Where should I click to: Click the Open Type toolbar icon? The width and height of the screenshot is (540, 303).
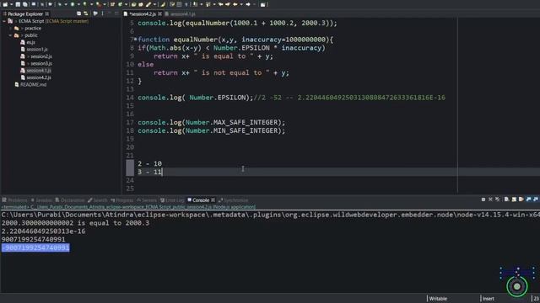[133, 4]
